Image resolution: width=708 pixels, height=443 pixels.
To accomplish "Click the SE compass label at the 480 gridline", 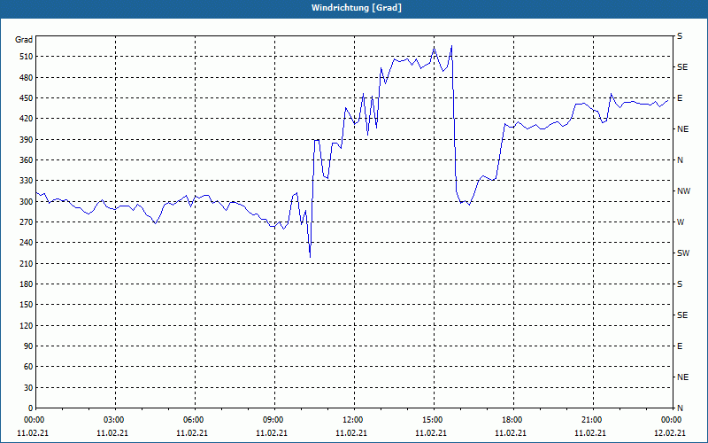I will tap(682, 67).
